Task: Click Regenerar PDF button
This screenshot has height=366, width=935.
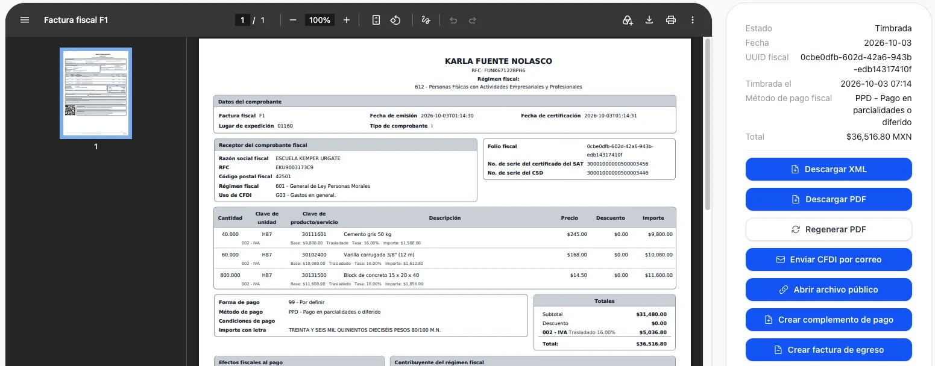Action: pyautogui.click(x=828, y=229)
